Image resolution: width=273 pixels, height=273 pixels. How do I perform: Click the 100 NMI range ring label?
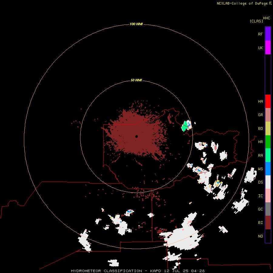pos(136,24)
